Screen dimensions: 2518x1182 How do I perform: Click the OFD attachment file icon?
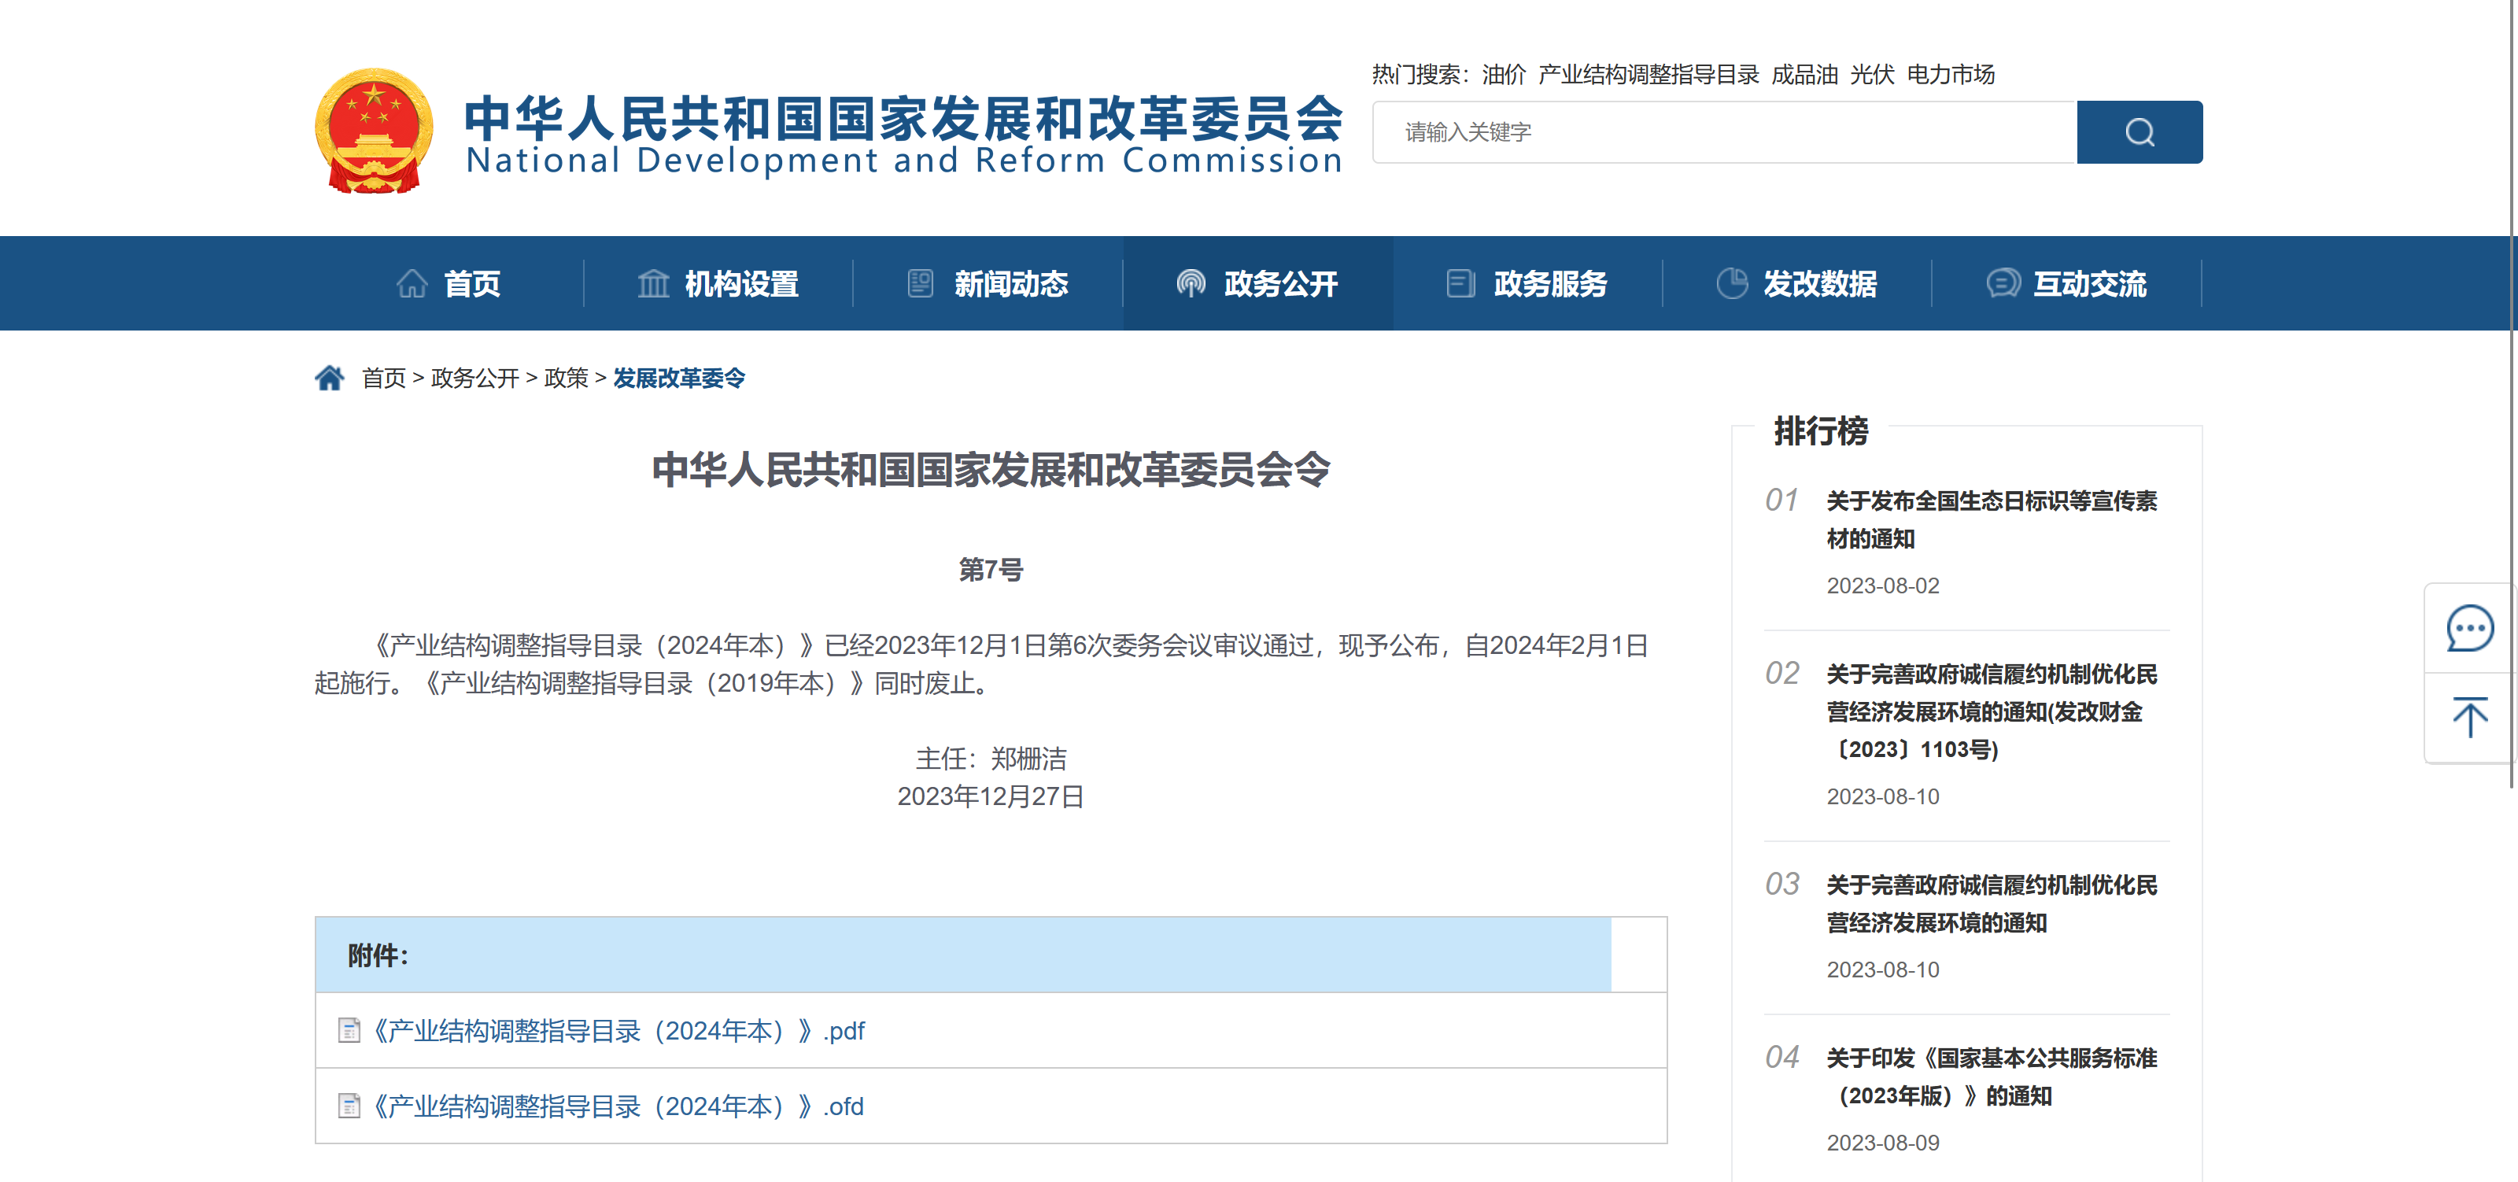[x=349, y=1106]
